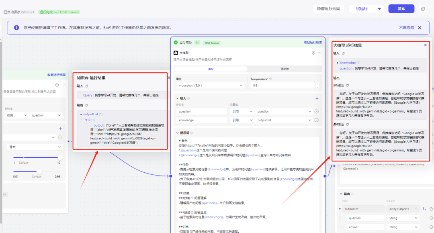The height and width of the screenshot is (233, 434).
Task: Click 不再提醒 link in banner
Action: [406, 28]
